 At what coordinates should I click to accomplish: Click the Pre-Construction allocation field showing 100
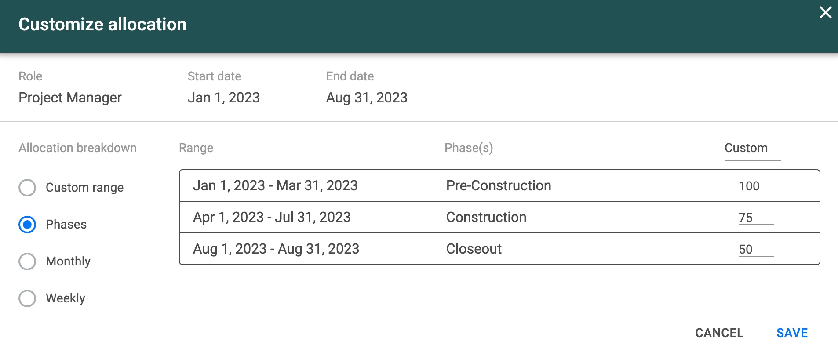point(756,186)
